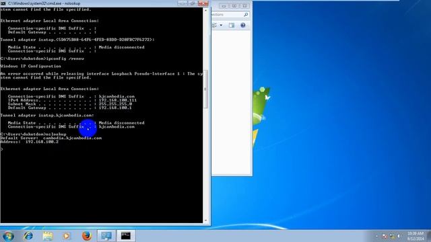Click the IPv4 Address 192.168.100.111 line
Screen dimensions: 431x242
[x=72, y=100]
